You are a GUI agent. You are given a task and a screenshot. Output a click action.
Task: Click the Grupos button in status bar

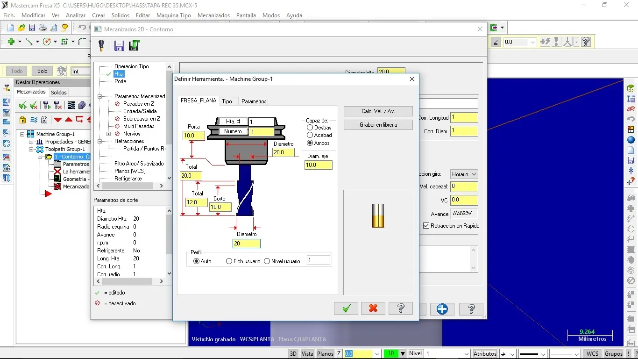click(614, 354)
